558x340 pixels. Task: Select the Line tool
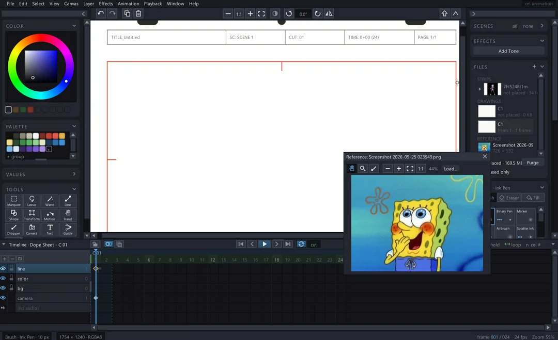pos(68,201)
